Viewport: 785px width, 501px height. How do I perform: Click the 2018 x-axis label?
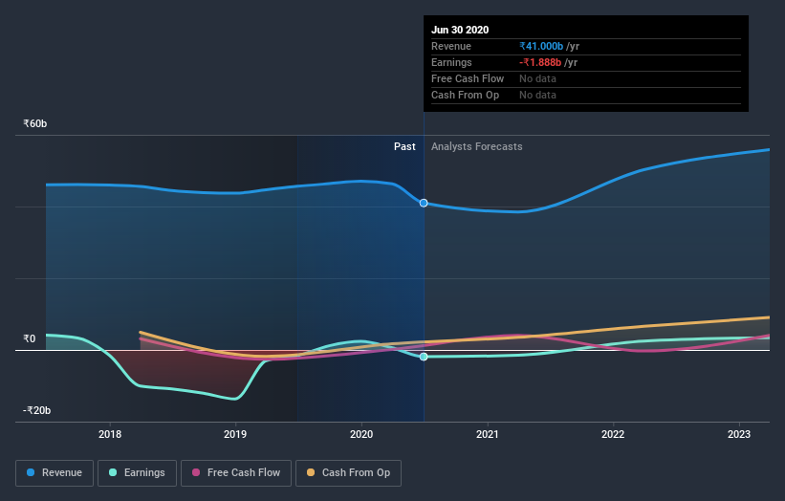click(x=110, y=434)
